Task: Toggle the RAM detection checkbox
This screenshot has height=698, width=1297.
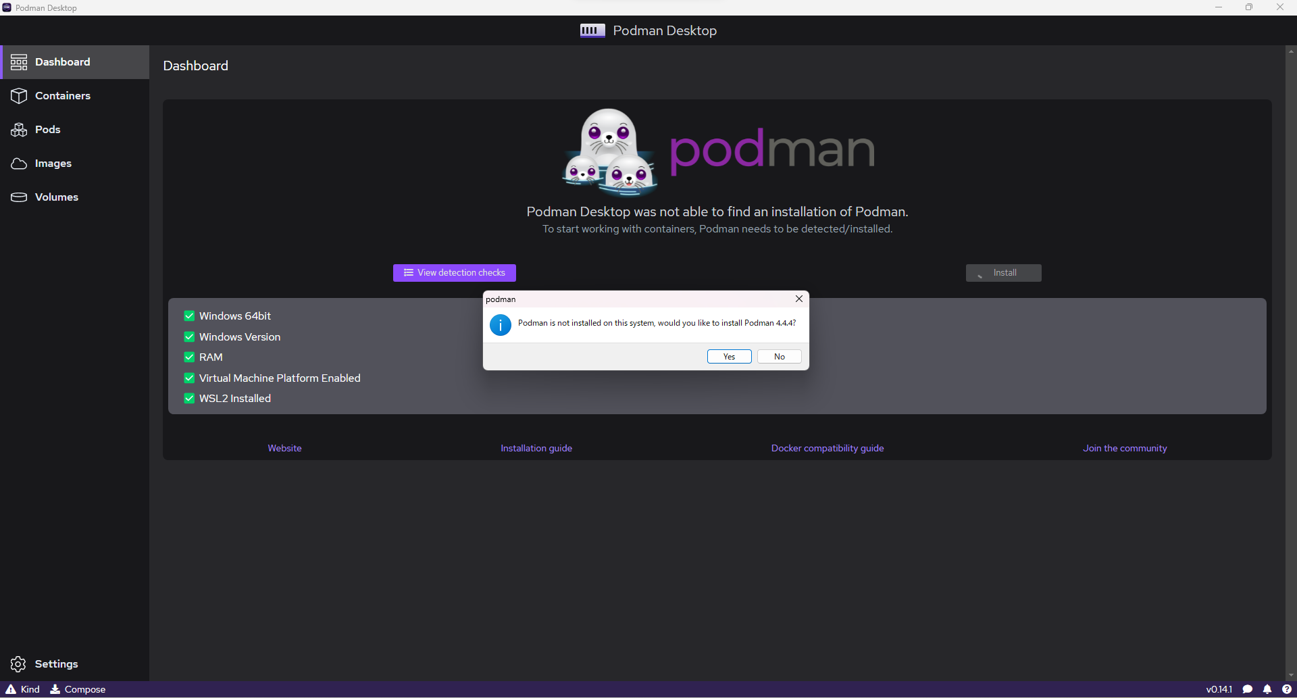Action: click(189, 357)
